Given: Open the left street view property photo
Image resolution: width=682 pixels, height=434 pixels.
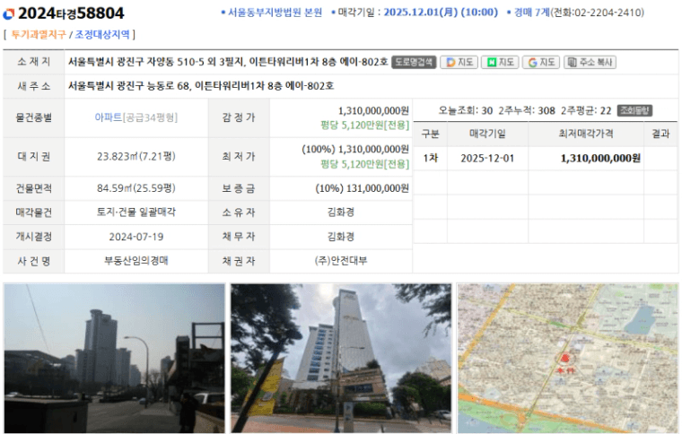Looking at the screenshot, I should [114, 358].
